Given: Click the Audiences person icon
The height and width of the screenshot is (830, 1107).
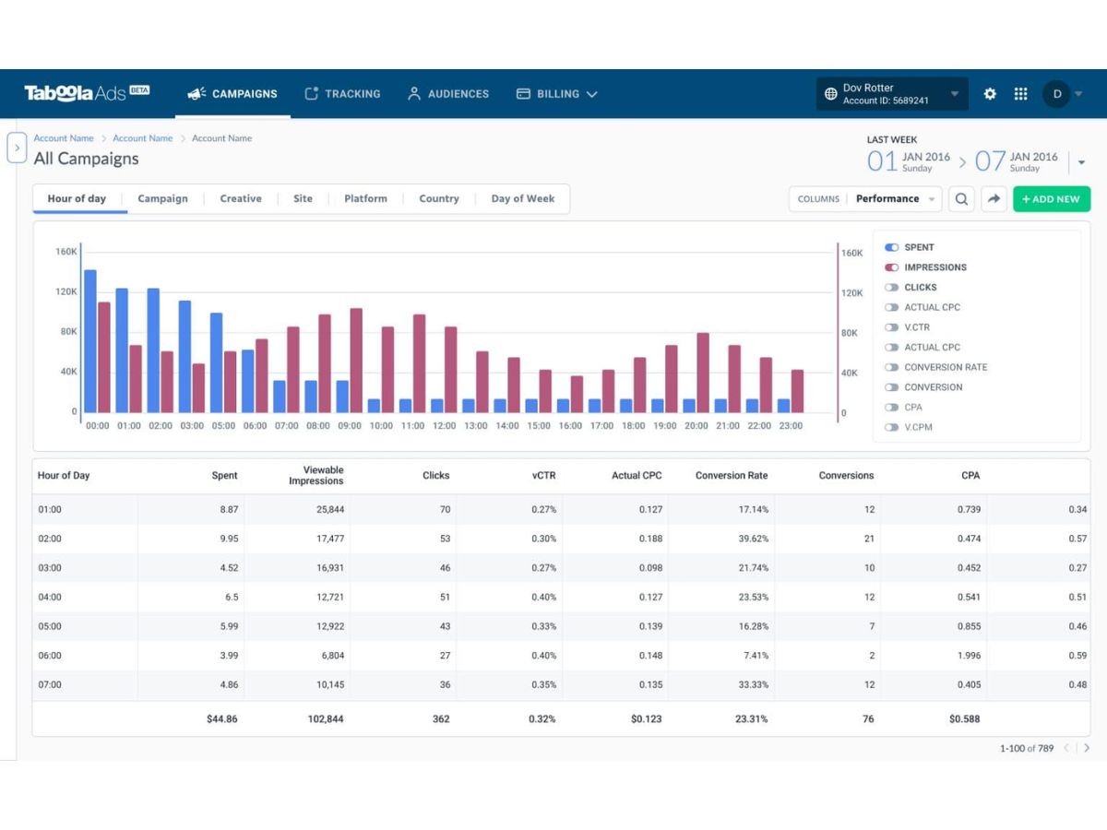Looking at the screenshot, I should click(x=414, y=94).
